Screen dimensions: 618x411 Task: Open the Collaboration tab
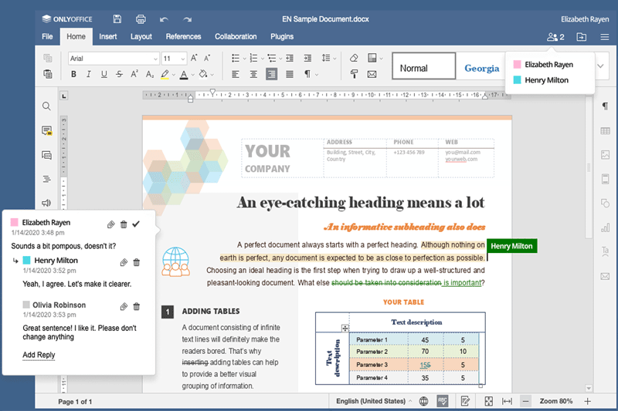[x=236, y=36]
